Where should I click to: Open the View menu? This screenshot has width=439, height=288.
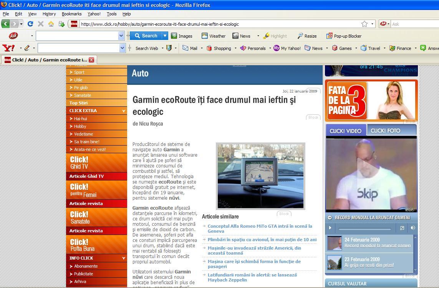tap(32, 14)
